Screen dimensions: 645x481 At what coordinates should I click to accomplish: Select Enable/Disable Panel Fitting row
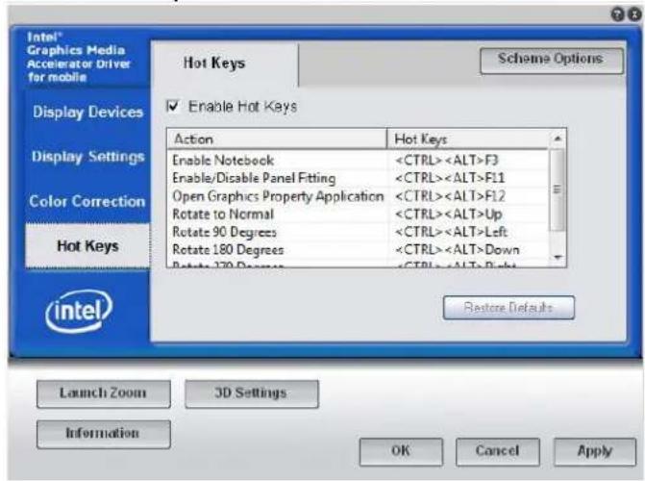(358, 178)
